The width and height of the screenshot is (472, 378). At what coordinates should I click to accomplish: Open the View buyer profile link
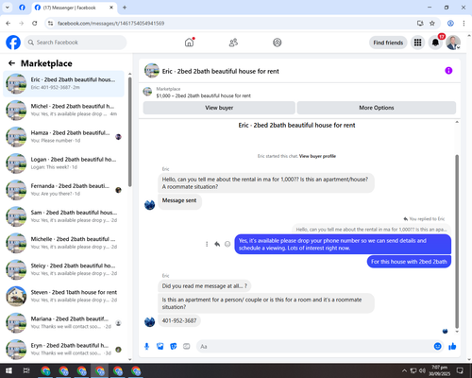(x=317, y=156)
